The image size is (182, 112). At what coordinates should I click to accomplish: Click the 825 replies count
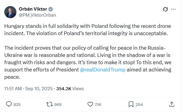17,105
